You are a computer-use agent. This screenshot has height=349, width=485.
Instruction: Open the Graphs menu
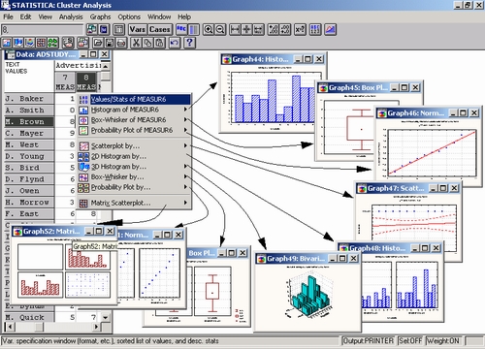(100, 16)
